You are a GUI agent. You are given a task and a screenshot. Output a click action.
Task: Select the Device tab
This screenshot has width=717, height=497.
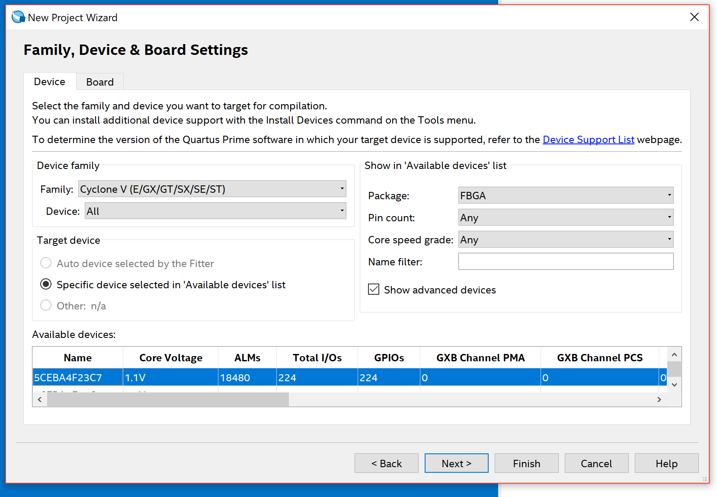point(50,81)
